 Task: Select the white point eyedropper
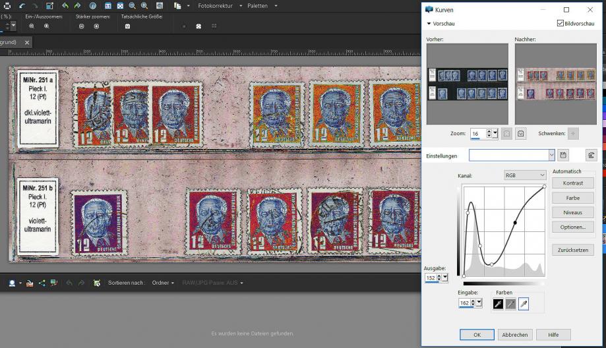524,304
